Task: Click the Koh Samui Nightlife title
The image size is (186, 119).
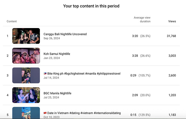Action: [57, 54]
